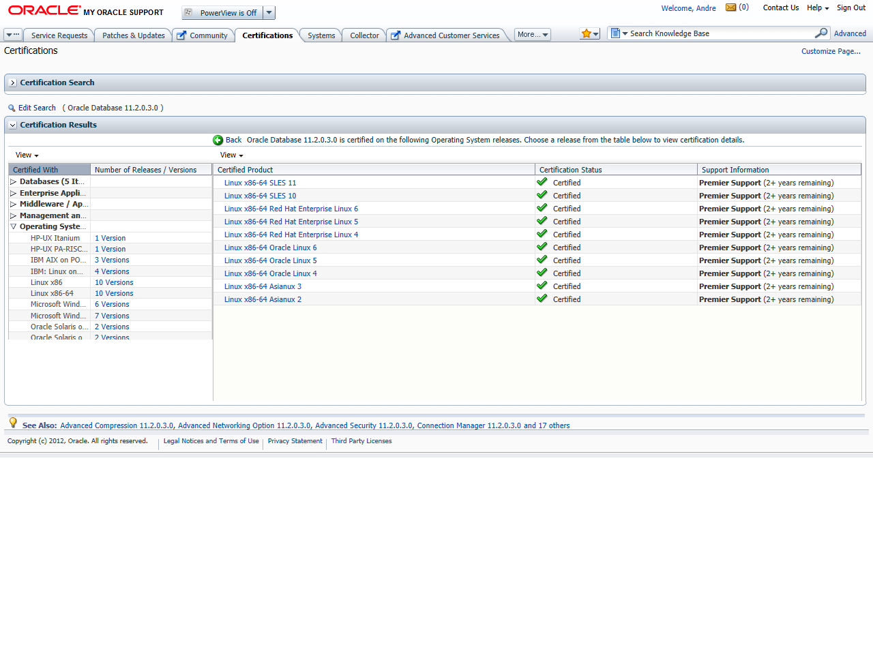Click the Search Knowledge Base input field
The height and width of the screenshot is (660, 873).
point(720,33)
